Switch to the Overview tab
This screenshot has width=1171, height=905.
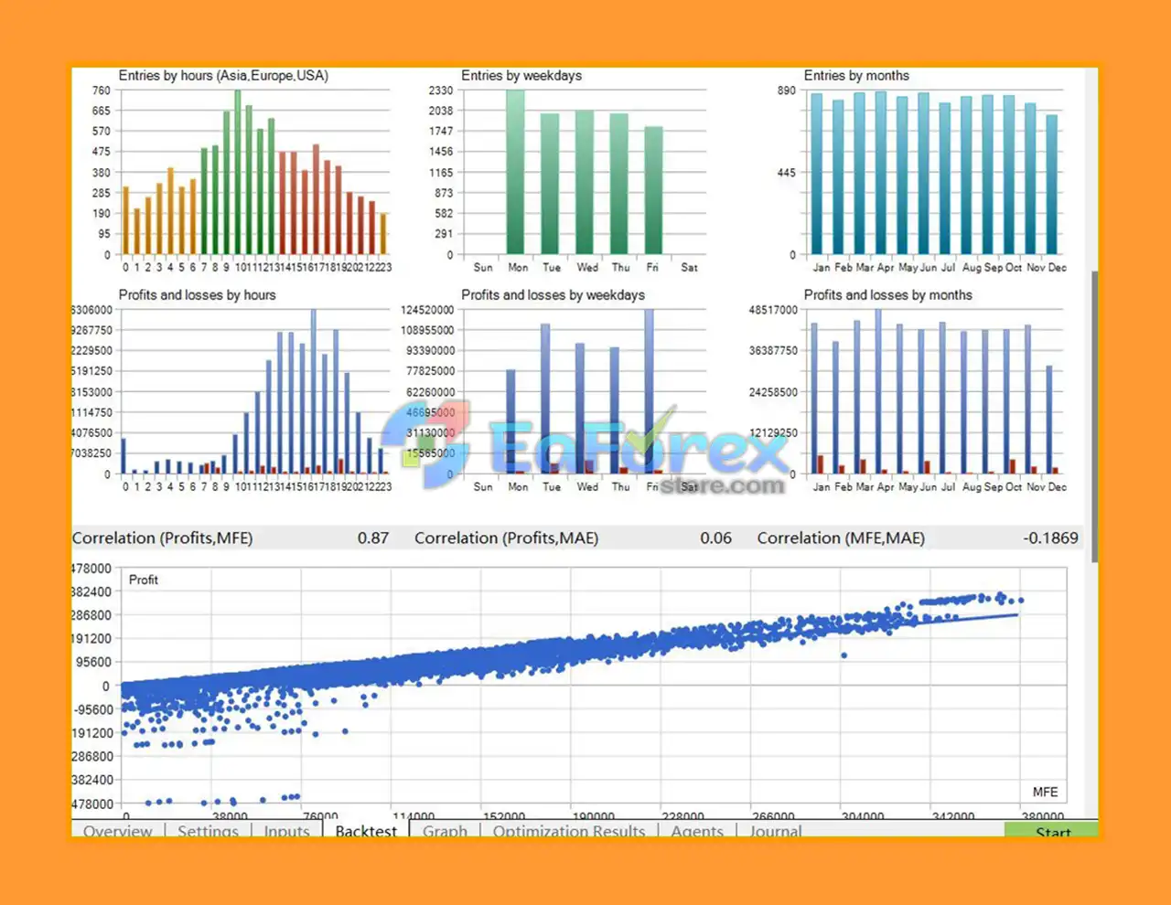118,830
